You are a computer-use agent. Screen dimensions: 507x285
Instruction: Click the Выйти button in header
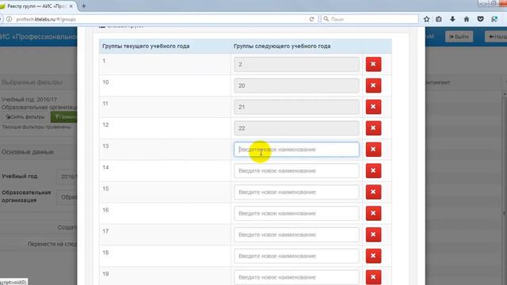coord(459,36)
